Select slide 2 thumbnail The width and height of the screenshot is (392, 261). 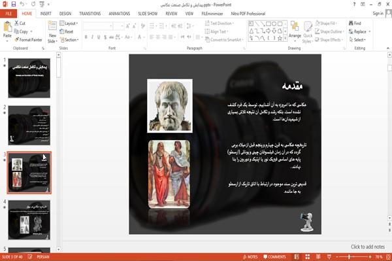[x=29, y=125]
